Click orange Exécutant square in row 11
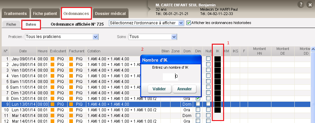Screen dimensions: 315x123 pyautogui.click(x=52, y=116)
